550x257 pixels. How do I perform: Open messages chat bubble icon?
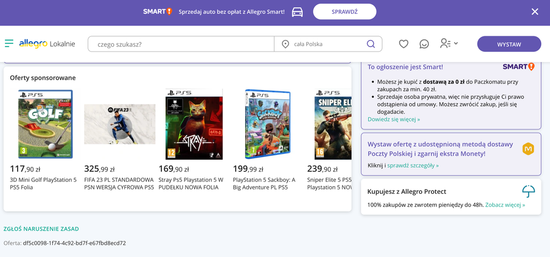[x=424, y=44]
